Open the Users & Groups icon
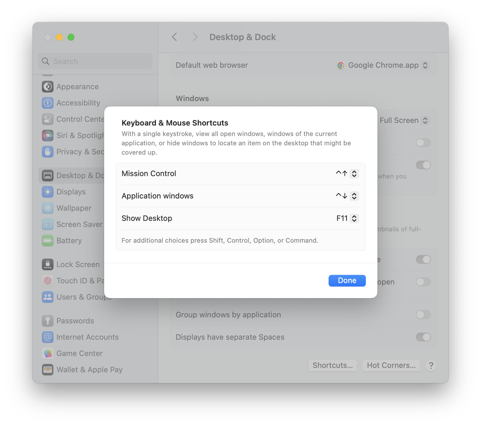The height and width of the screenshot is (426, 481). pyautogui.click(x=48, y=297)
